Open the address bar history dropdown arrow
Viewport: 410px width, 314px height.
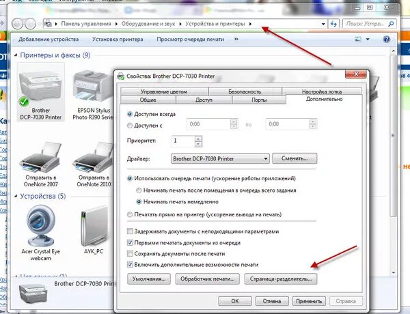(x=323, y=24)
